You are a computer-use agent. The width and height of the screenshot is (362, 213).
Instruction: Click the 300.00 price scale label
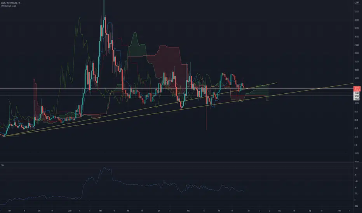point(357,20)
